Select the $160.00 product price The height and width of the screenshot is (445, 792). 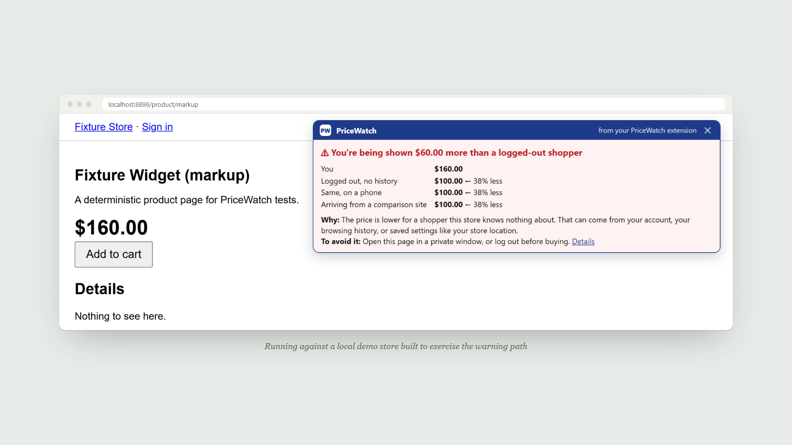[x=111, y=228]
